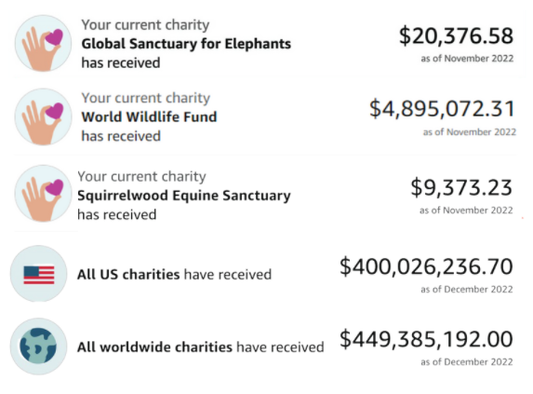Click the hand-heart icon beside Squirrelwood Equine Sanctuary
This screenshot has height=394, width=533.
pos(43,193)
